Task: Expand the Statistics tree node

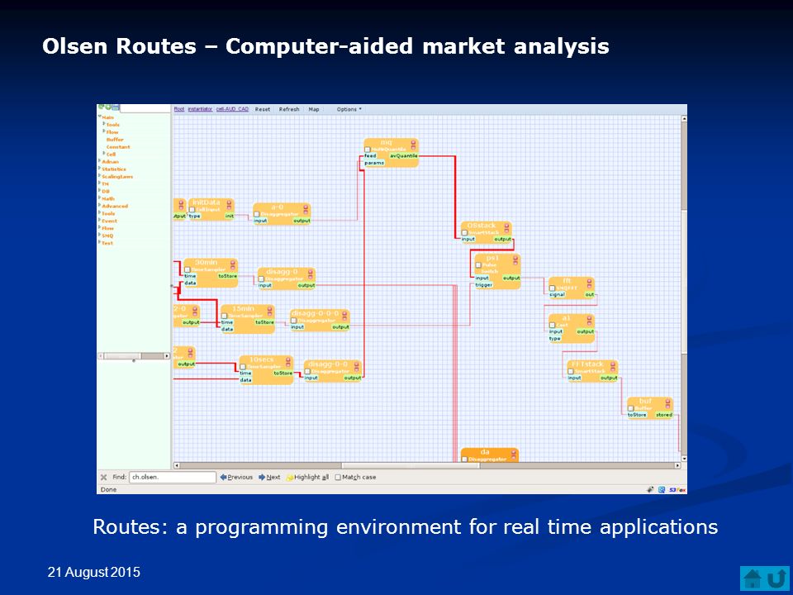Action: click(100, 169)
